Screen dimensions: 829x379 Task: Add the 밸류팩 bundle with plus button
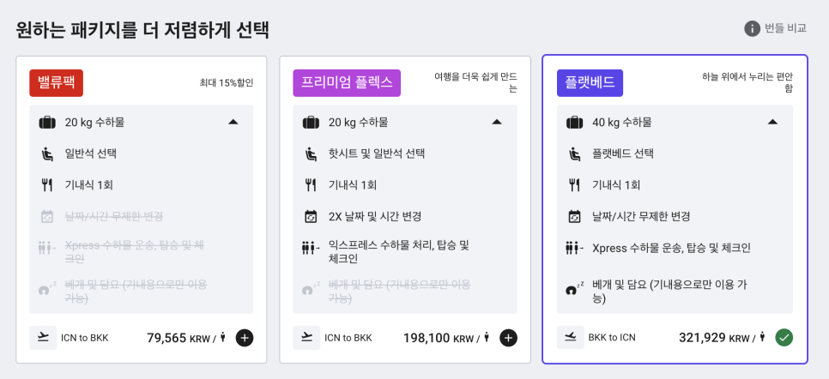pos(245,337)
